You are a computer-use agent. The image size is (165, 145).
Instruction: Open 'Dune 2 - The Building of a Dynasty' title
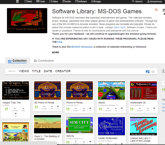[x=47, y=138]
